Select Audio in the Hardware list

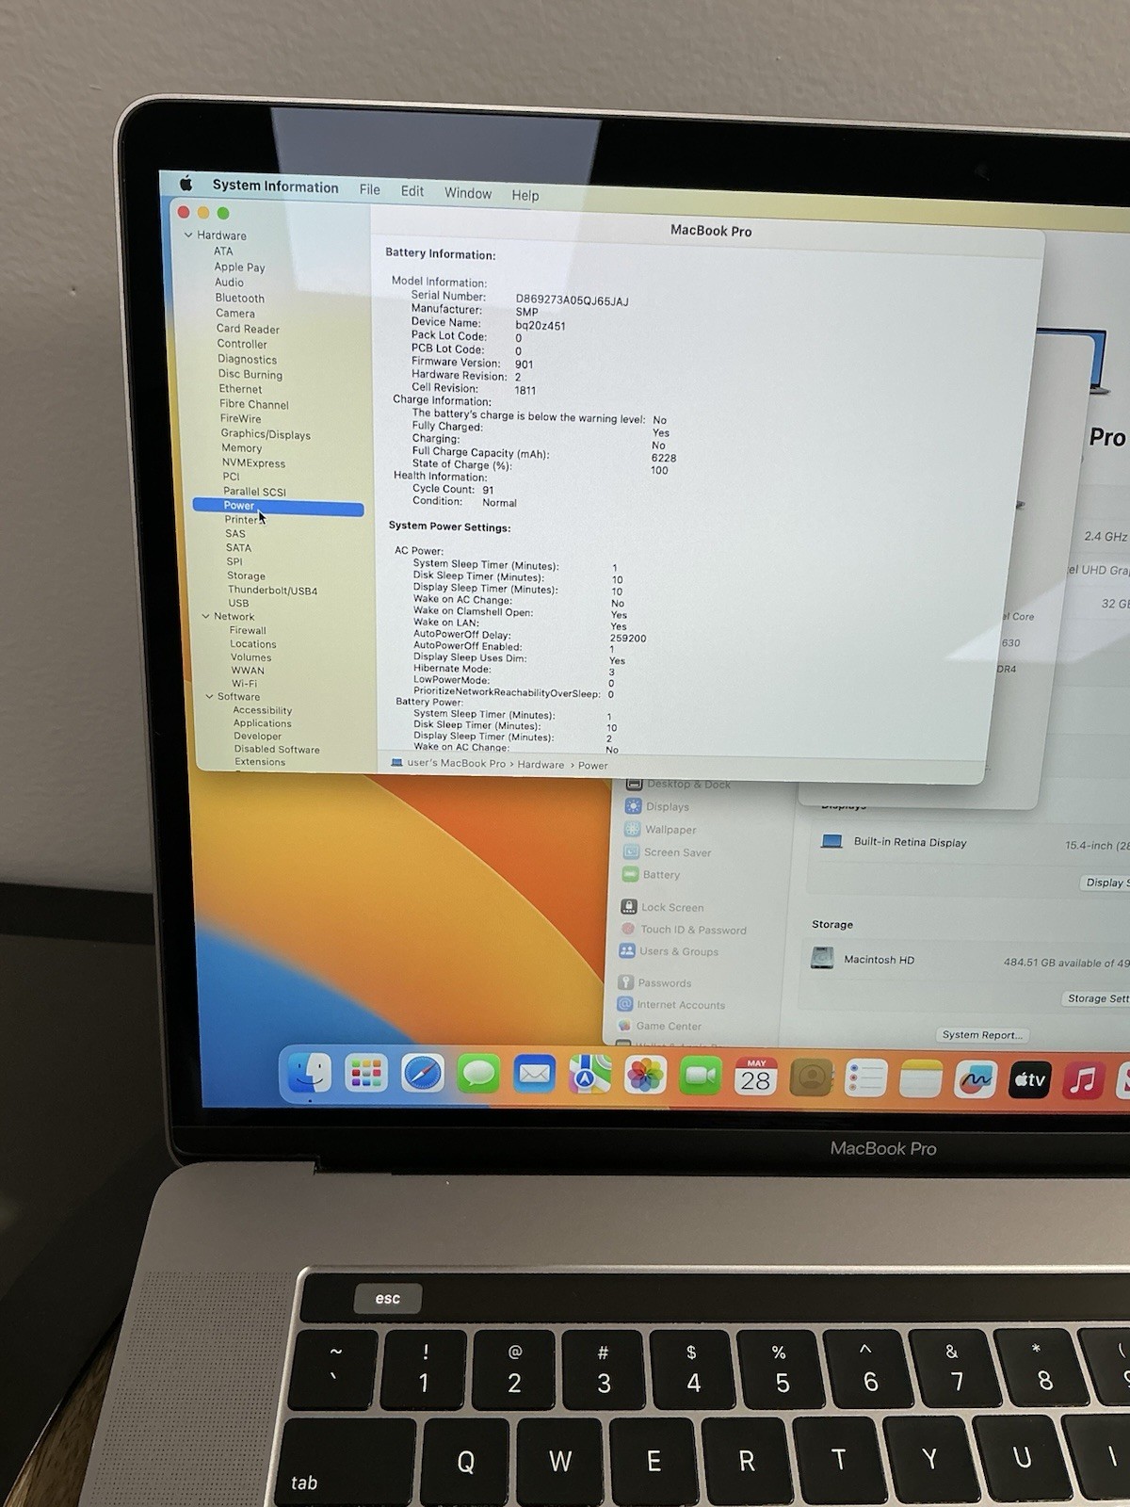[229, 282]
